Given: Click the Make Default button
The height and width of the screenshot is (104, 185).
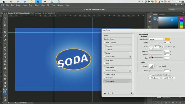Looking at the screenshot, I should pyautogui.click(x=154, y=78).
